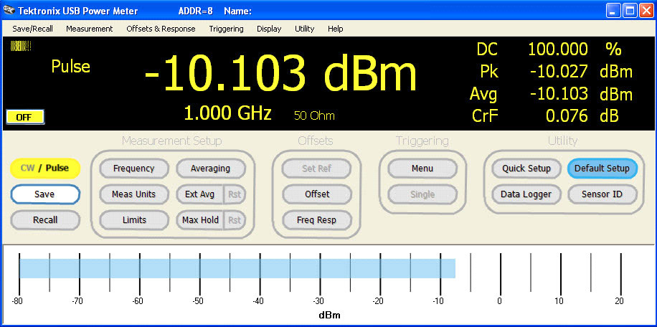Screen dimensions: 657x327
Task: Open the Freq Resp button
Action: [317, 220]
